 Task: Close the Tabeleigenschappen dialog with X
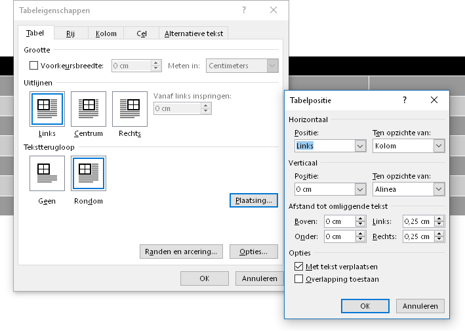click(x=273, y=10)
